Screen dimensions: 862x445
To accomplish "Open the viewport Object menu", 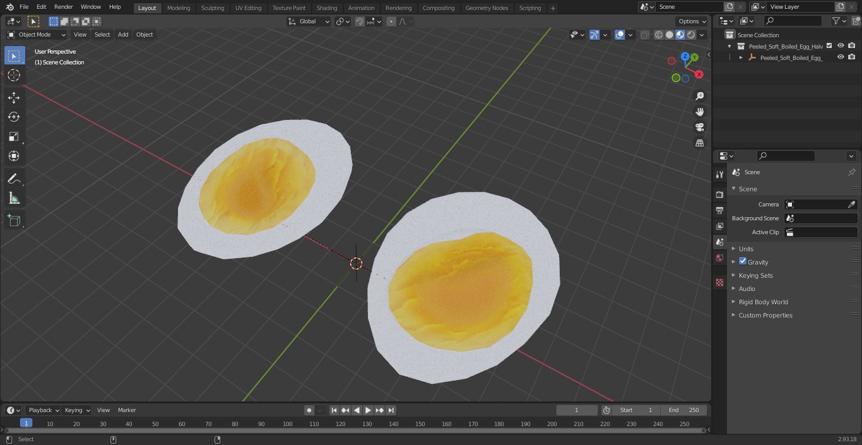I will coord(145,35).
